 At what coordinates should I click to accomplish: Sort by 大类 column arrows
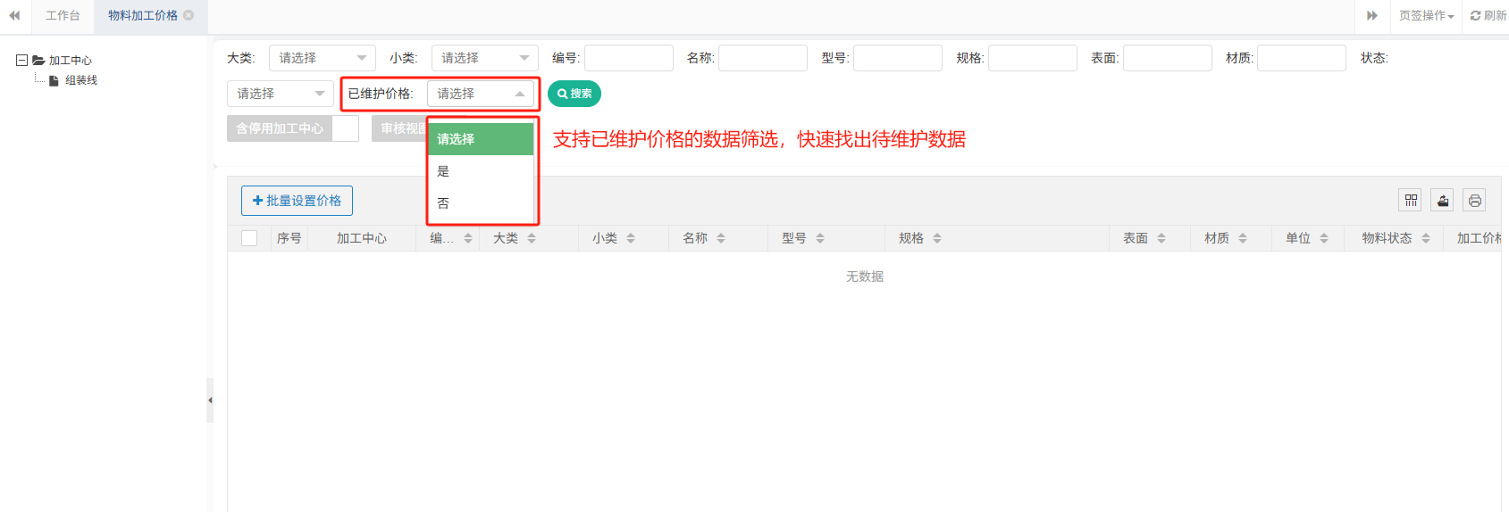click(x=532, y=238)
